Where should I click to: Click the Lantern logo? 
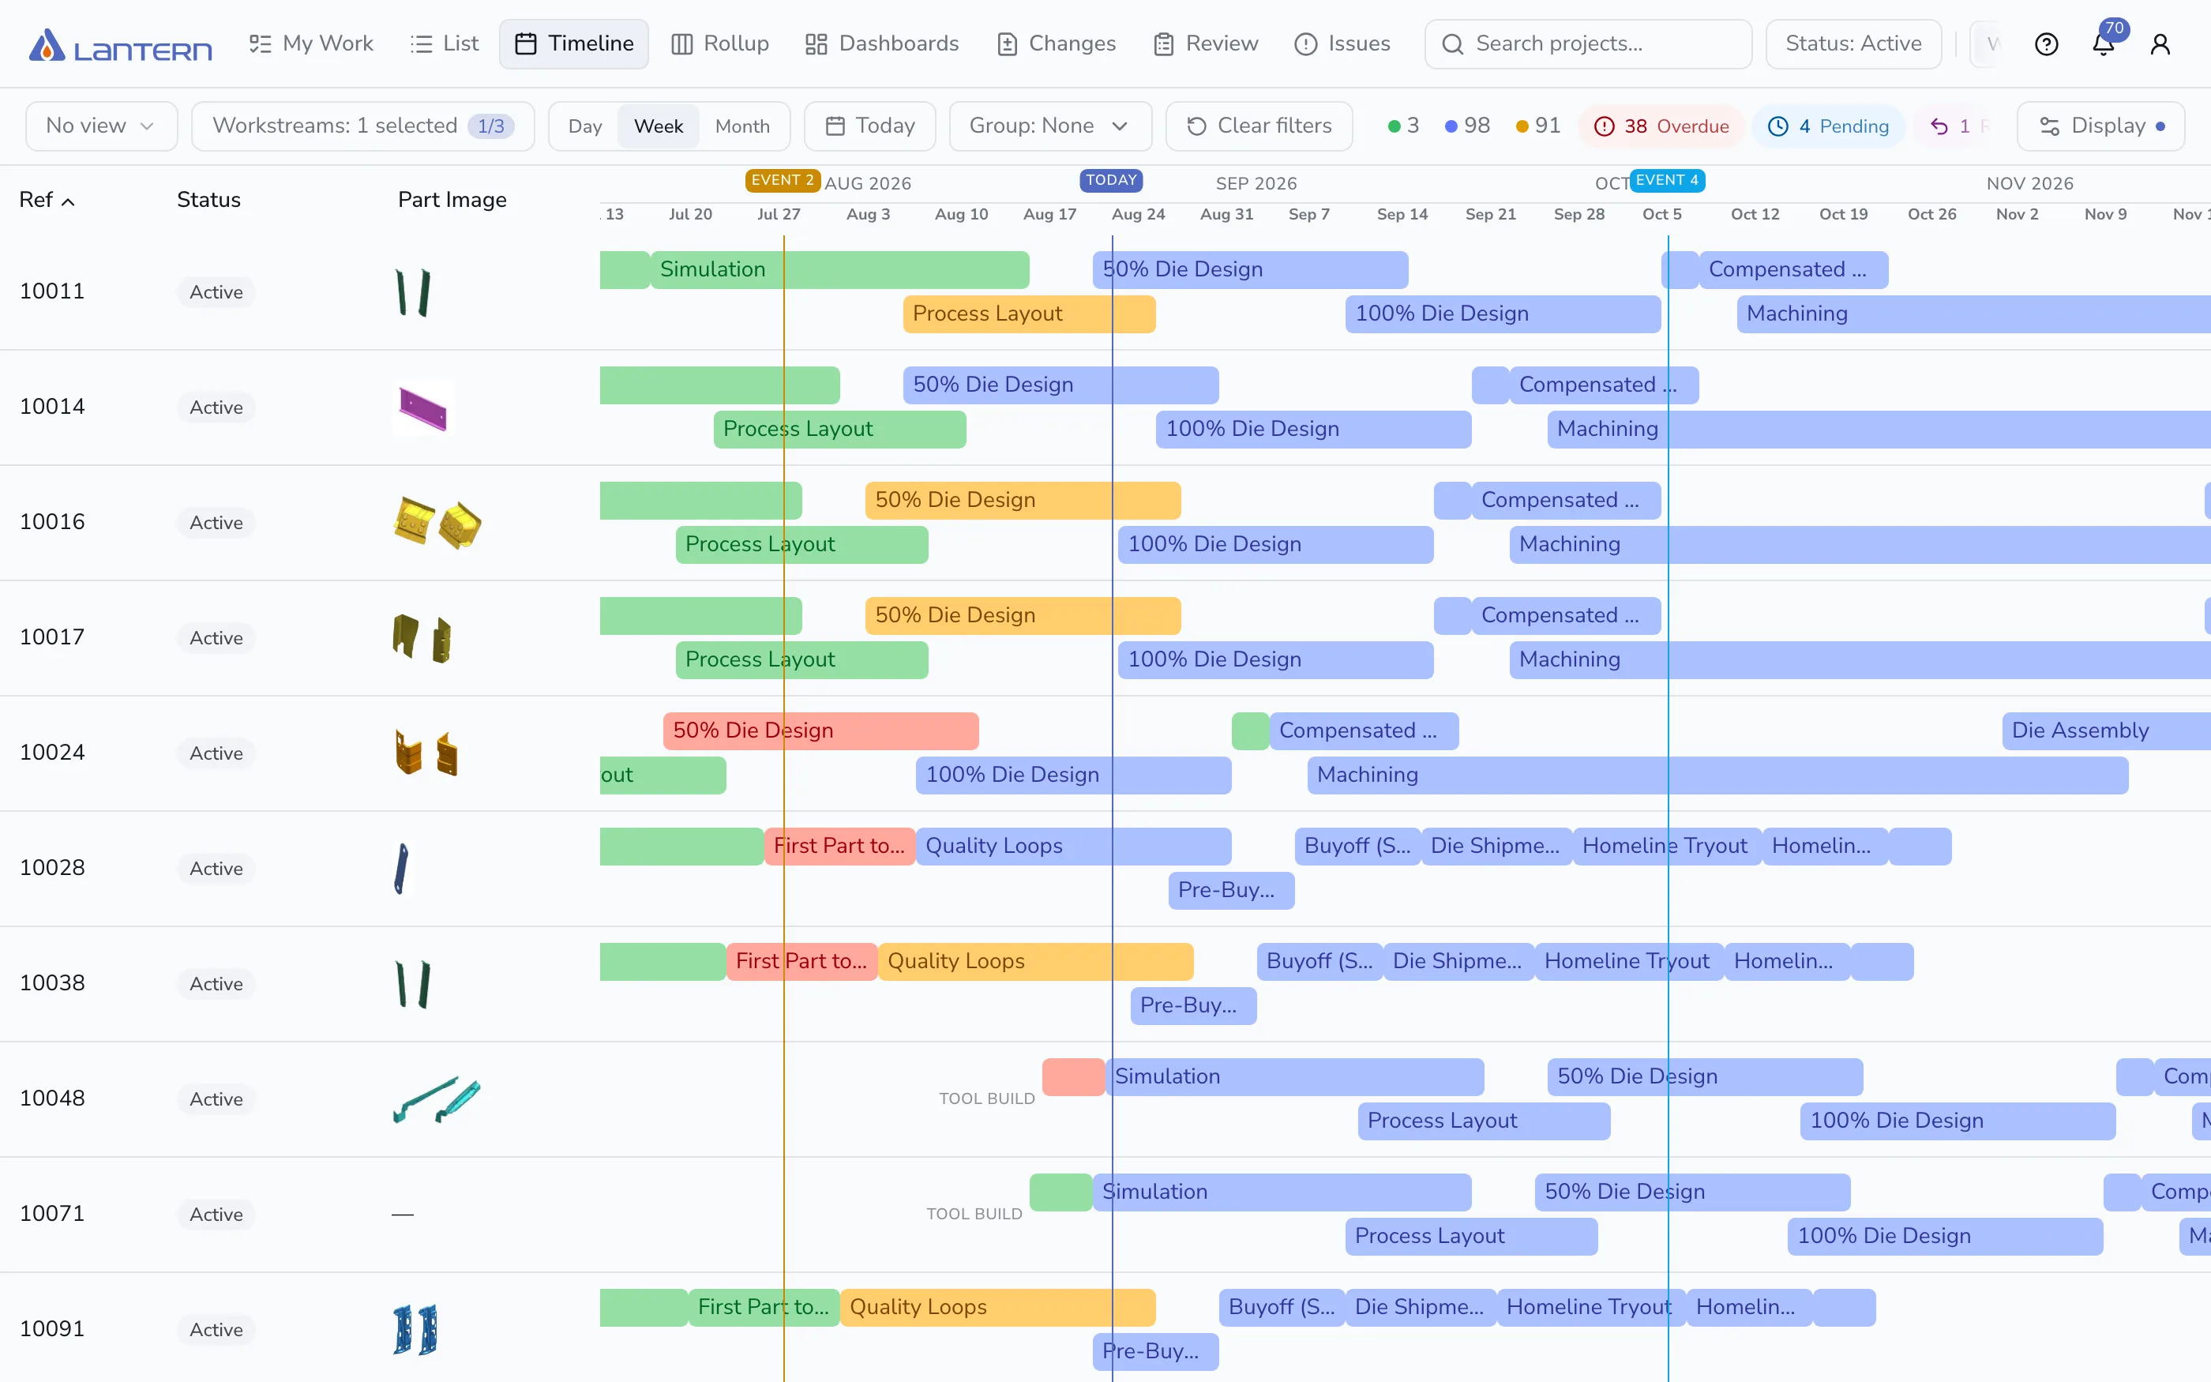pyautogui.click(x=120, y=45)
